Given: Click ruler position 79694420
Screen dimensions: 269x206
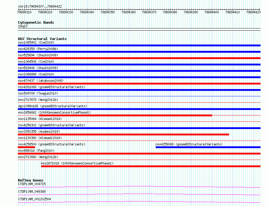Looking at the screenshot, I should pos(253,12).
